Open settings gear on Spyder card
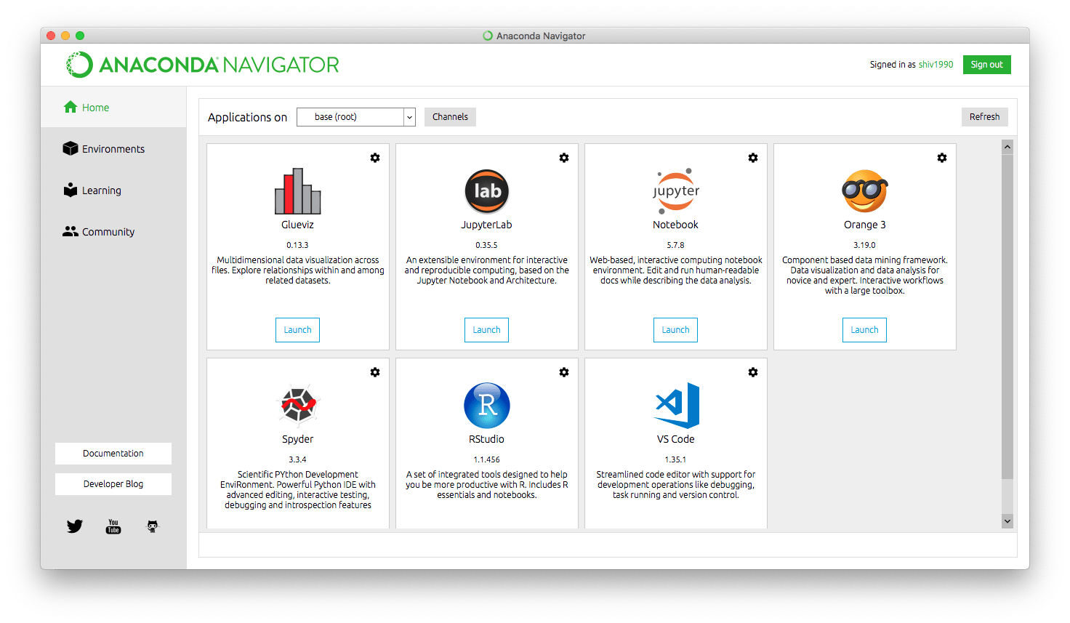Screen dimensions: 1070x623 pyautogui.click(x=375, y=372)
